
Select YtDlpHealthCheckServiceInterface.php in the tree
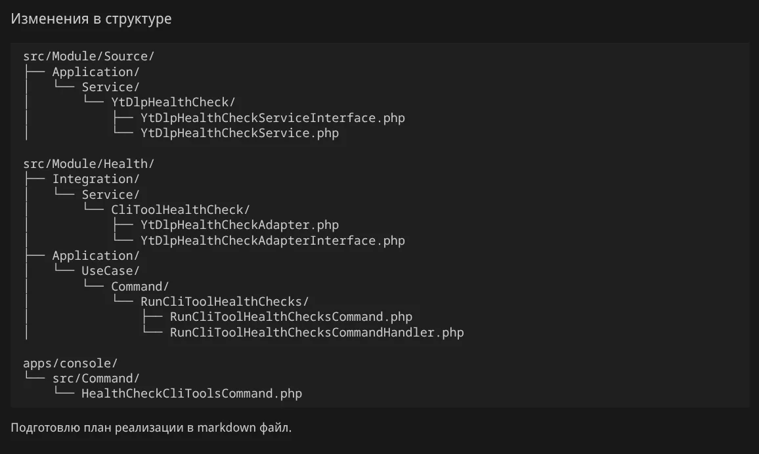(272, 118)
